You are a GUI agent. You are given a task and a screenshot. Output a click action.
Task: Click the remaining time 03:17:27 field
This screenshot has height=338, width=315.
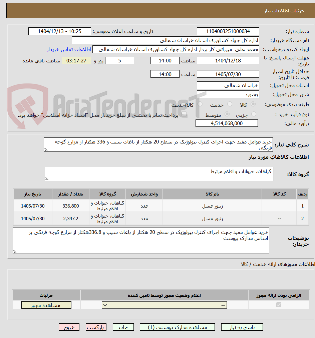pos(76,61)
